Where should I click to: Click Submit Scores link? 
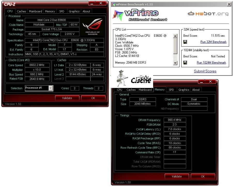205,71
